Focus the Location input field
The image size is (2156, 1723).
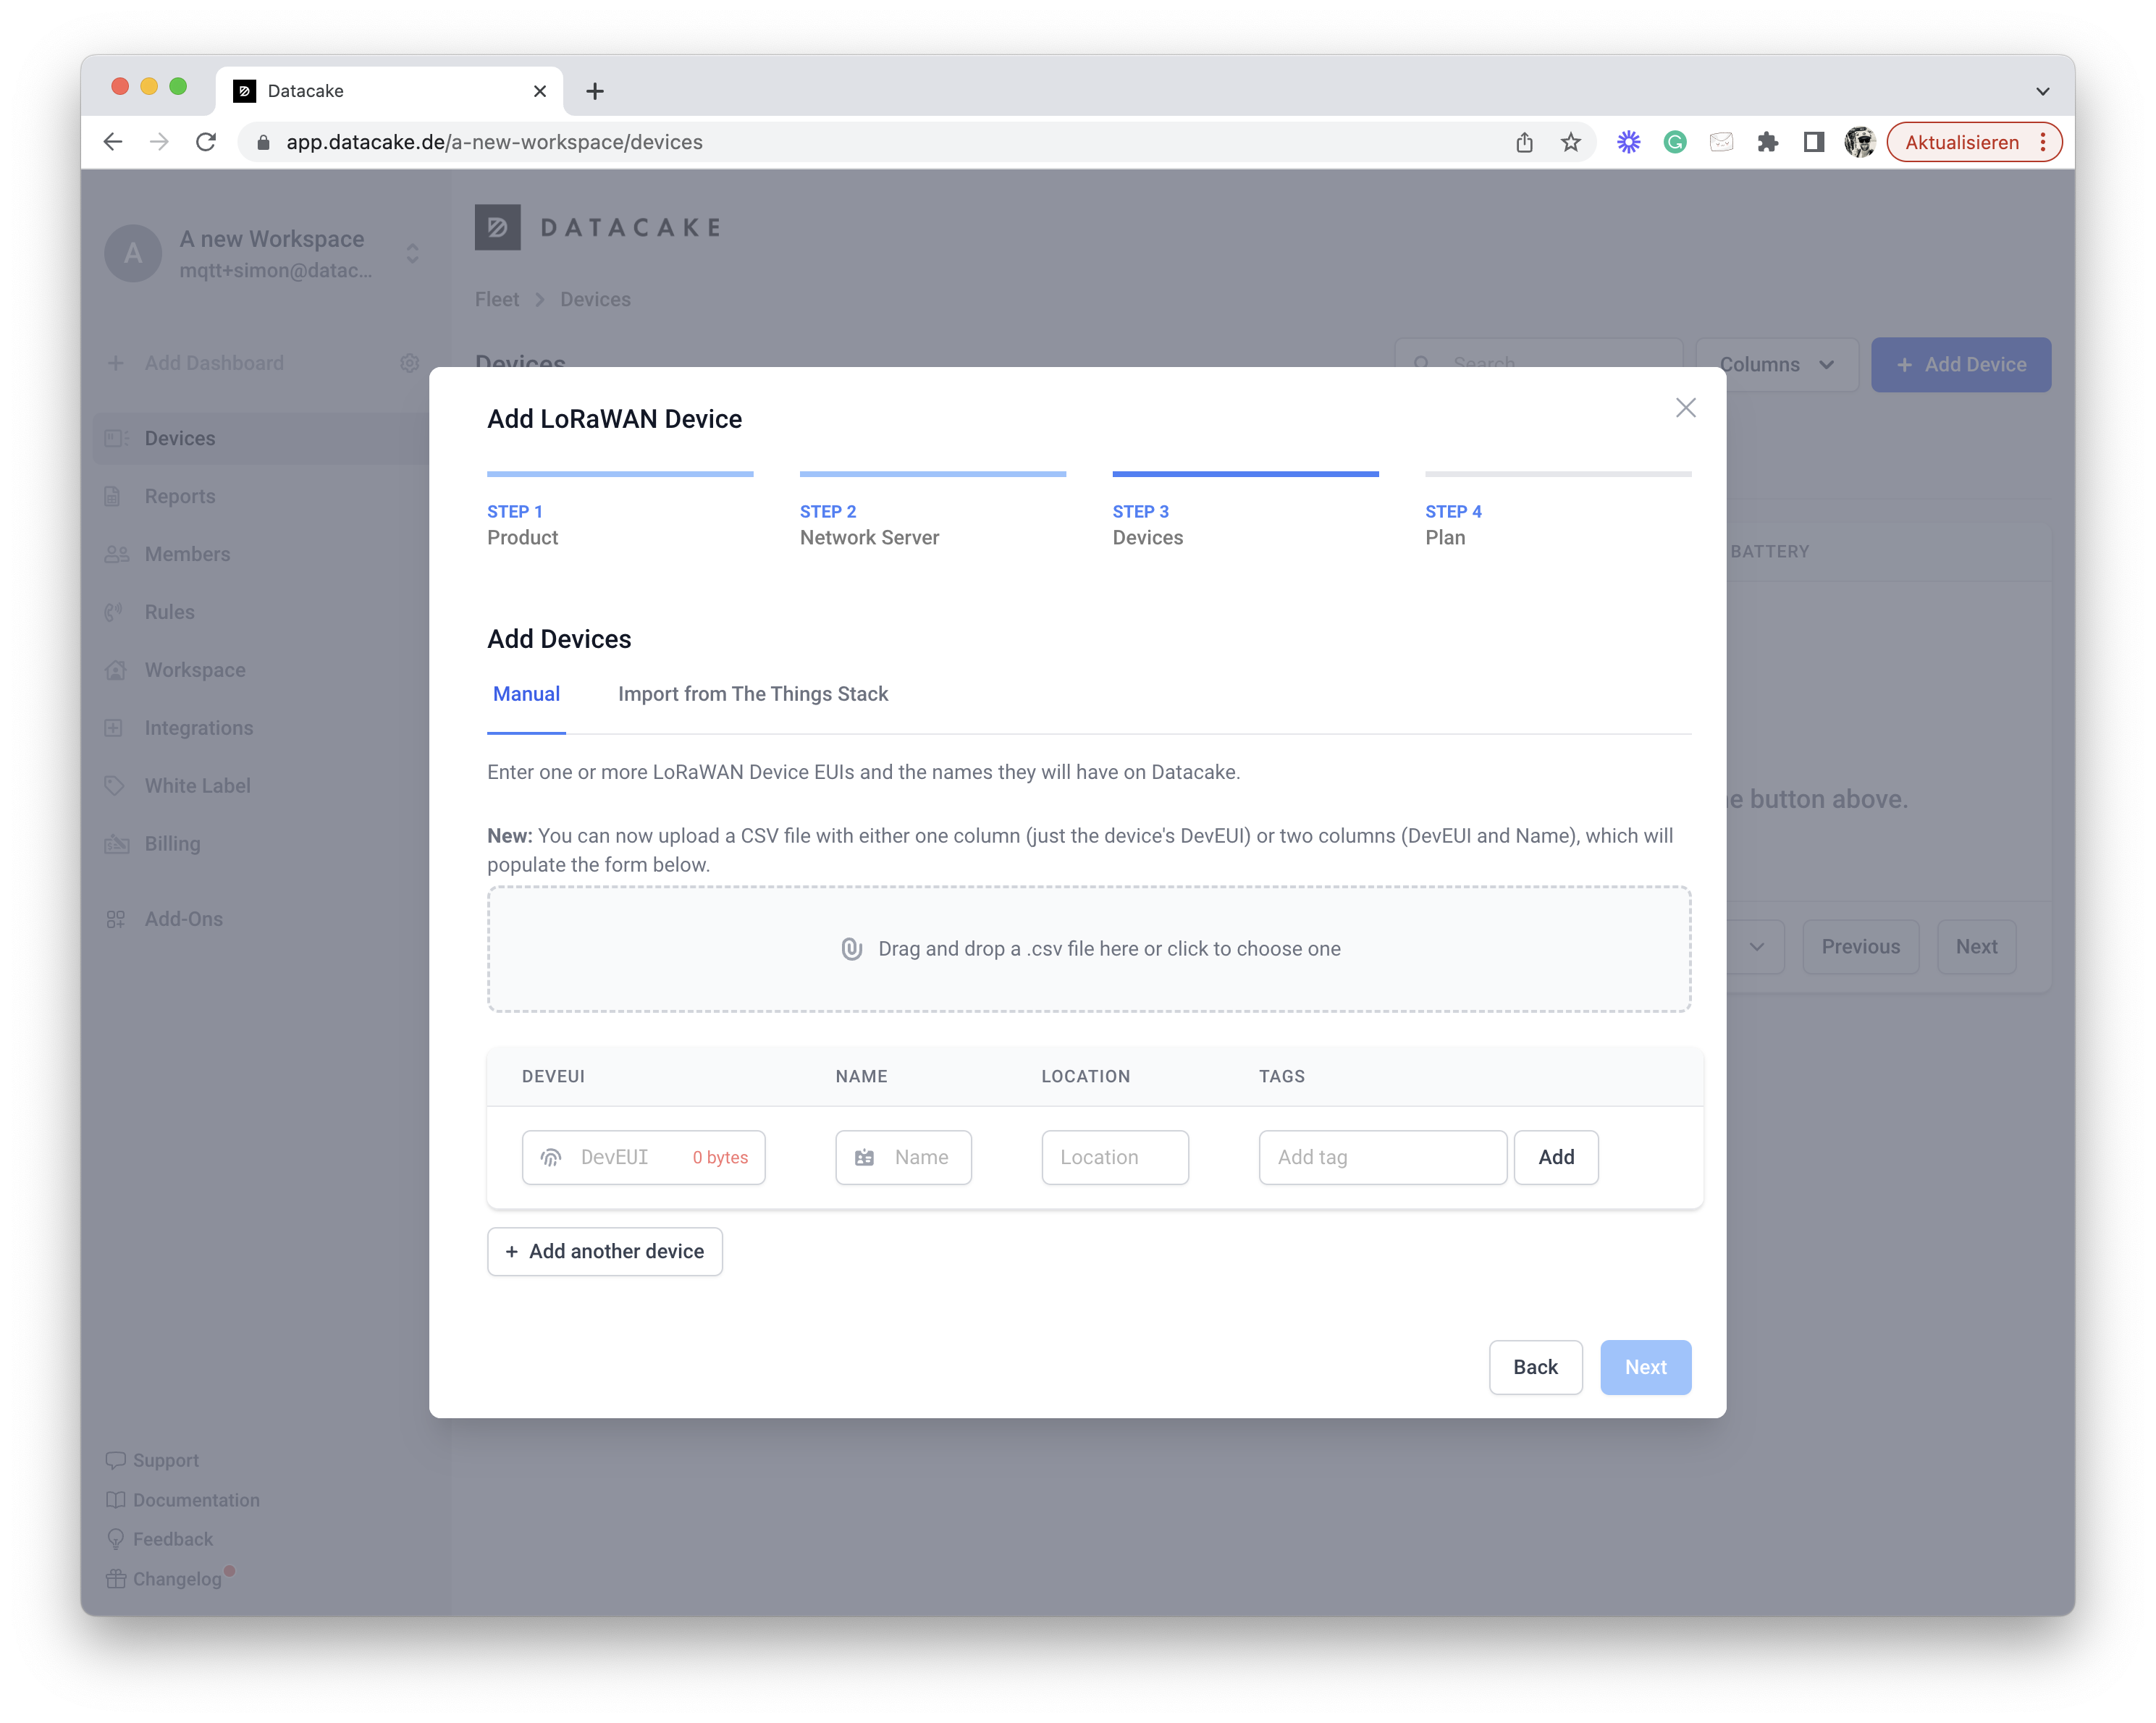click(1114, 1157)
